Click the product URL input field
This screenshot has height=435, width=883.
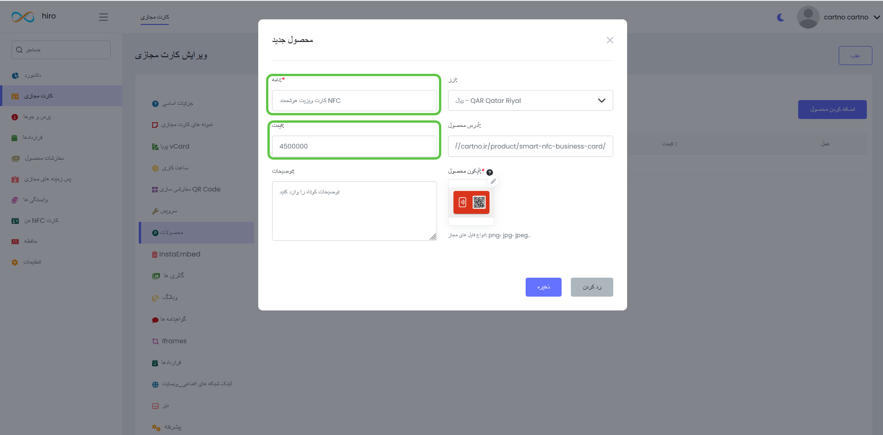[530, 146]
